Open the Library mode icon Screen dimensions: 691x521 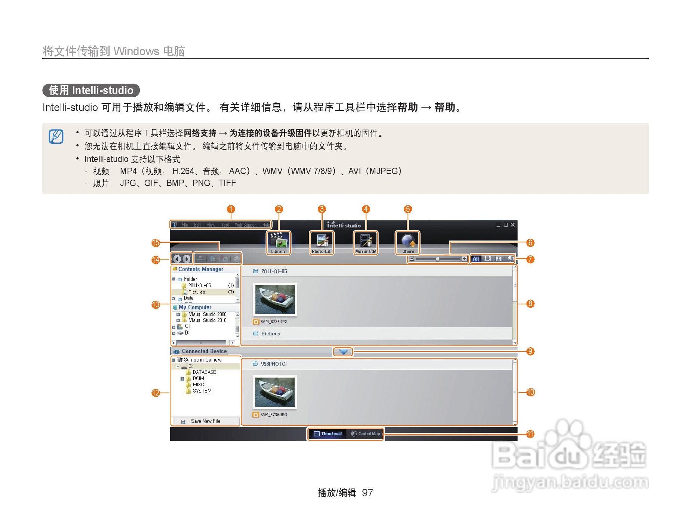pyautogui.click(x=279, y=243)
